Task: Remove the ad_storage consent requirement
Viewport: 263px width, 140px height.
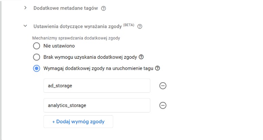Action: pyautogui.click(x=163, y=86)
